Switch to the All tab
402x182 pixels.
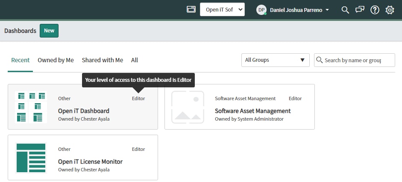point(135,60)
